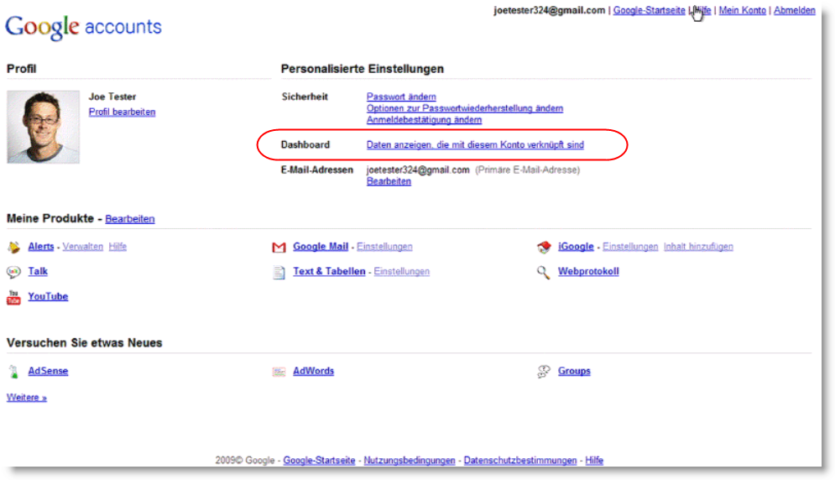Click the Webprotokoll magnifier icon

point(543,272)
